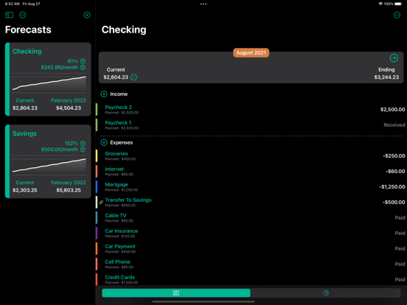Click the 61% info icon on Checking card

(83, 61)
